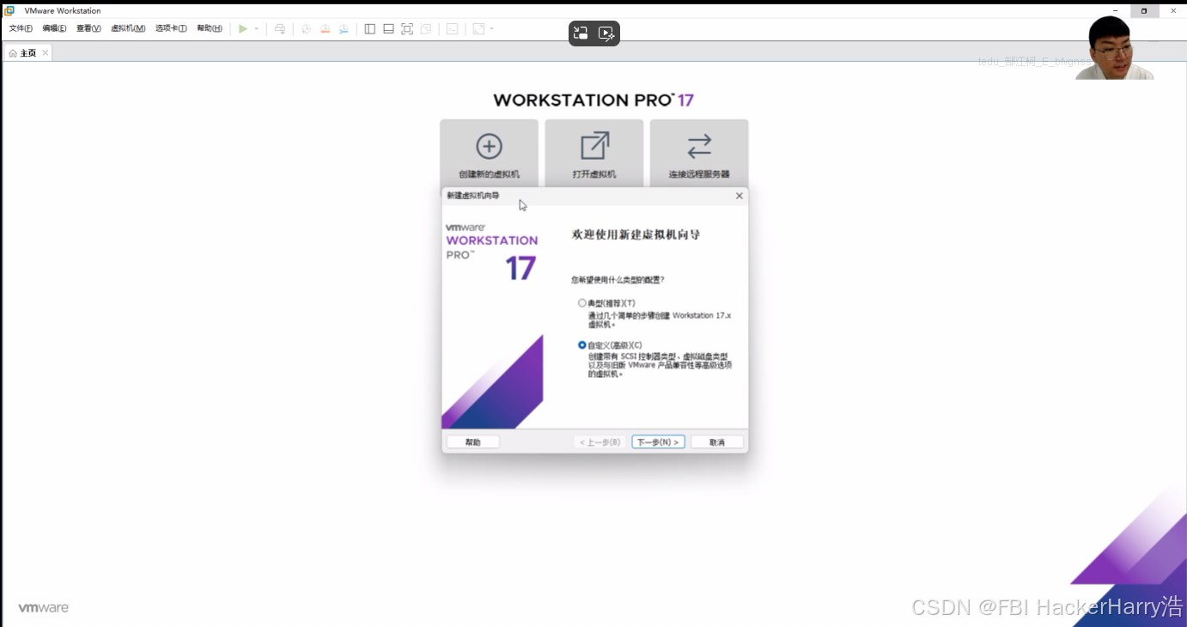Click the revert to snapshot icon
Screen dimensions: 1187x627
tap(325, 28)
